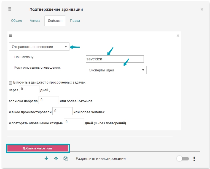Click the Кому отправлять оповещения: label
The image size is (210, 169).
[37, 68]
